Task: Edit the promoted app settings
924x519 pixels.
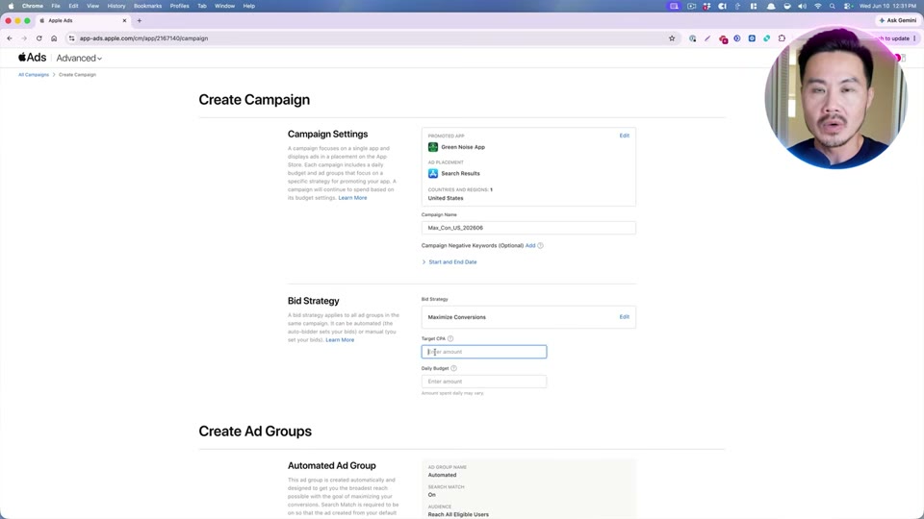Action: (x=624, y=136)
